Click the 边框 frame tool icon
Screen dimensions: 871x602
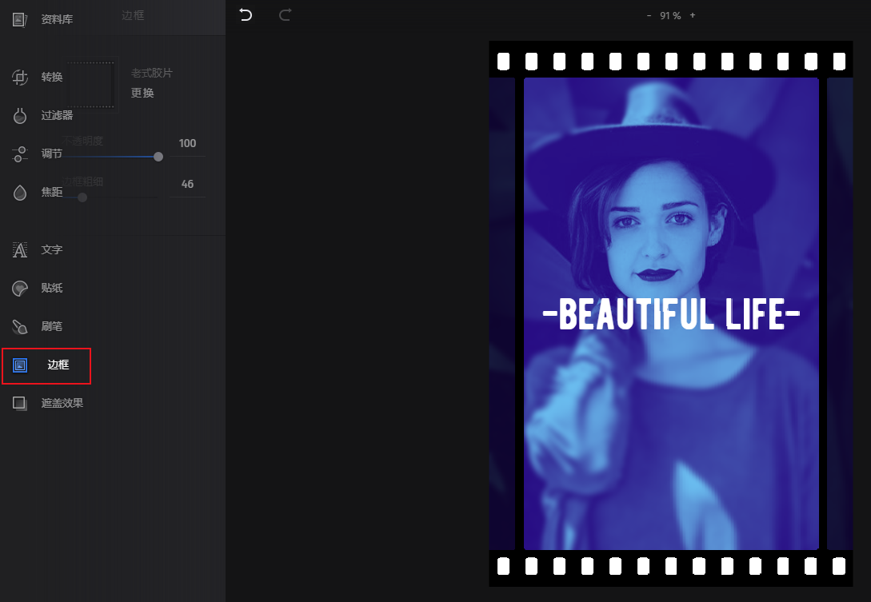(20, 365)
